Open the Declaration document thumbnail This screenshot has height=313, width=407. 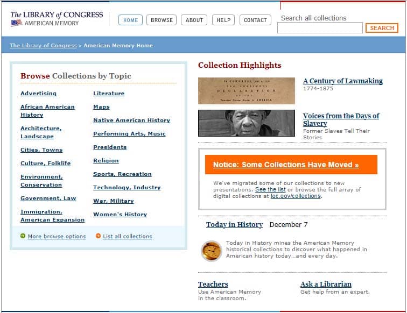(x=247, y=91)
